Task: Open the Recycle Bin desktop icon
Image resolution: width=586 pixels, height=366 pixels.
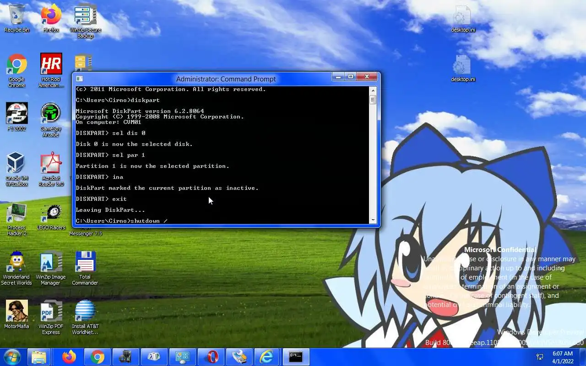Action: point(16,18)
